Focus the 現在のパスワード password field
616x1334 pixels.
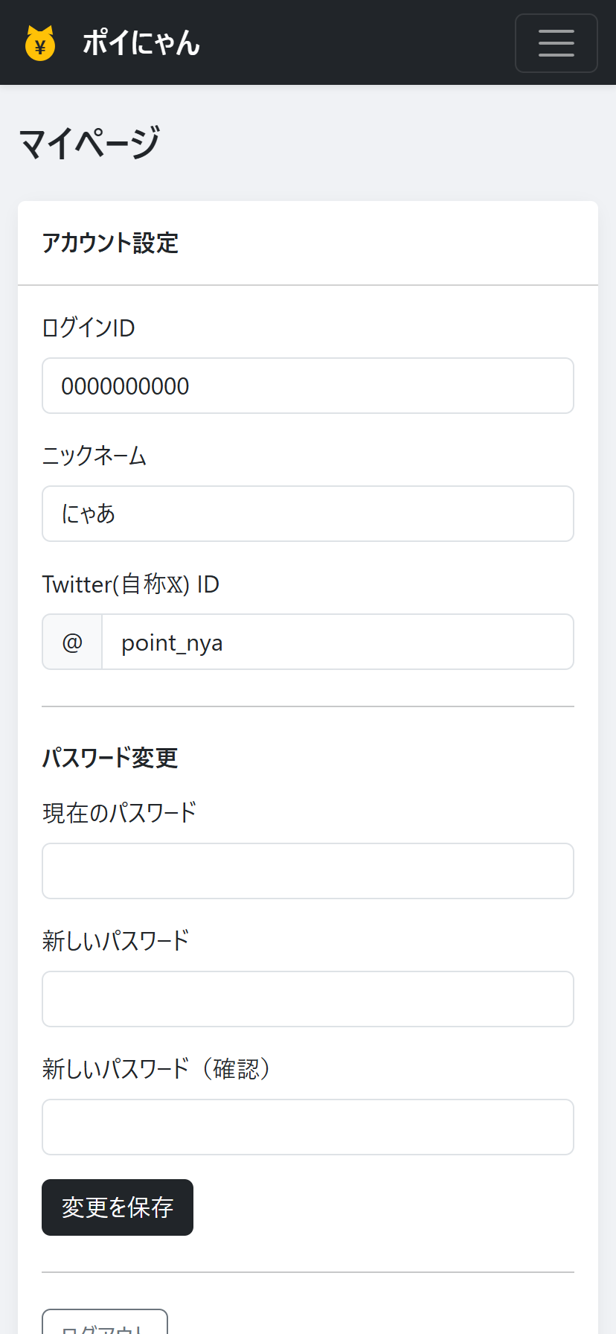point(308,871)
